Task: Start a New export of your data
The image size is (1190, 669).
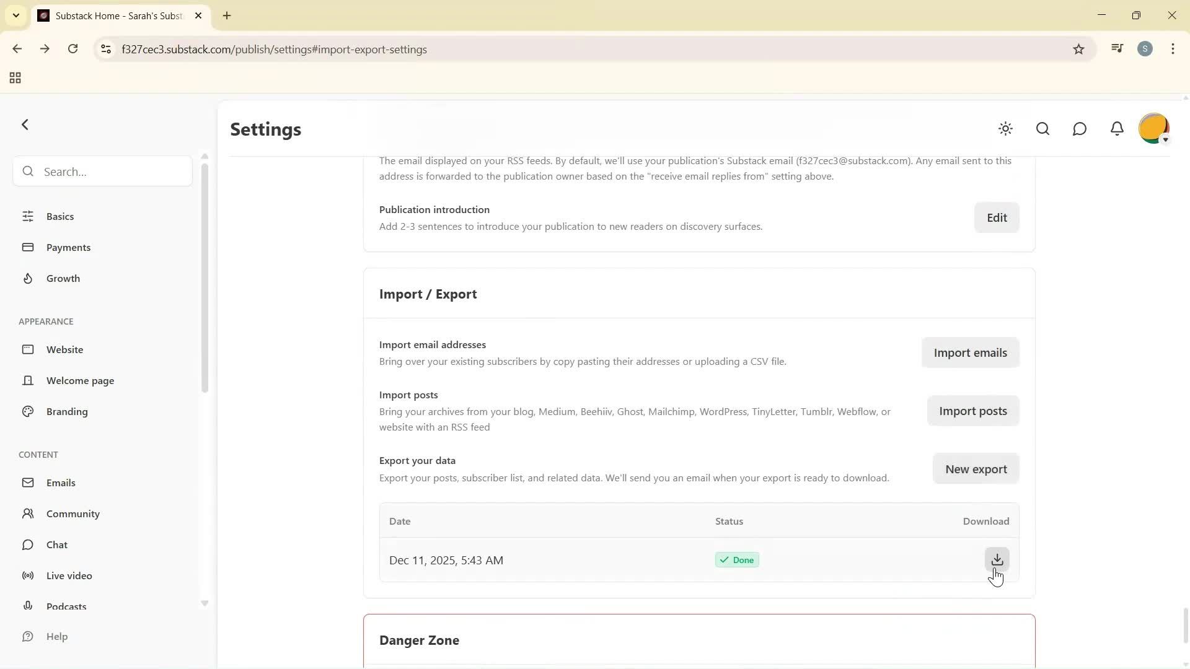Action: pos(976,469)
